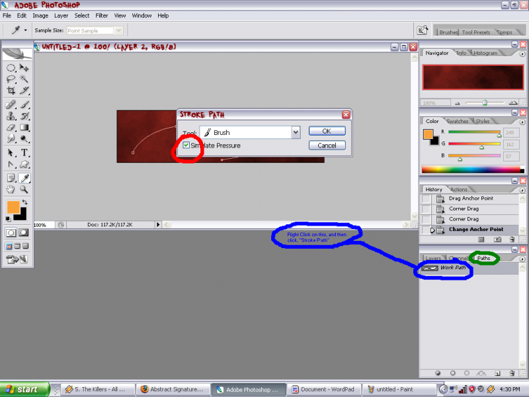529x397 pixels.
Task: Select the History Brush tool
Action: click(x=24, y=116)
